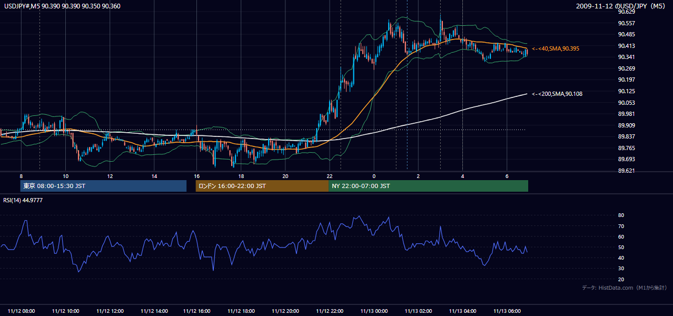Click hour tick 12 under price chart
Image resolution: width=673 pixels, height=316 pixels.
(x=110, y=176)
